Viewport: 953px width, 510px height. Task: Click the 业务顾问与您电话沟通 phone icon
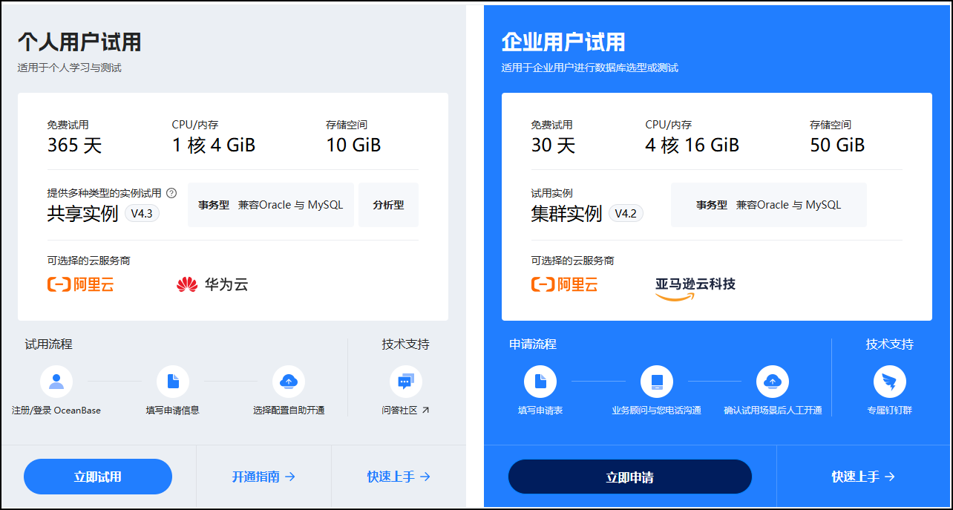coord(657,382)
